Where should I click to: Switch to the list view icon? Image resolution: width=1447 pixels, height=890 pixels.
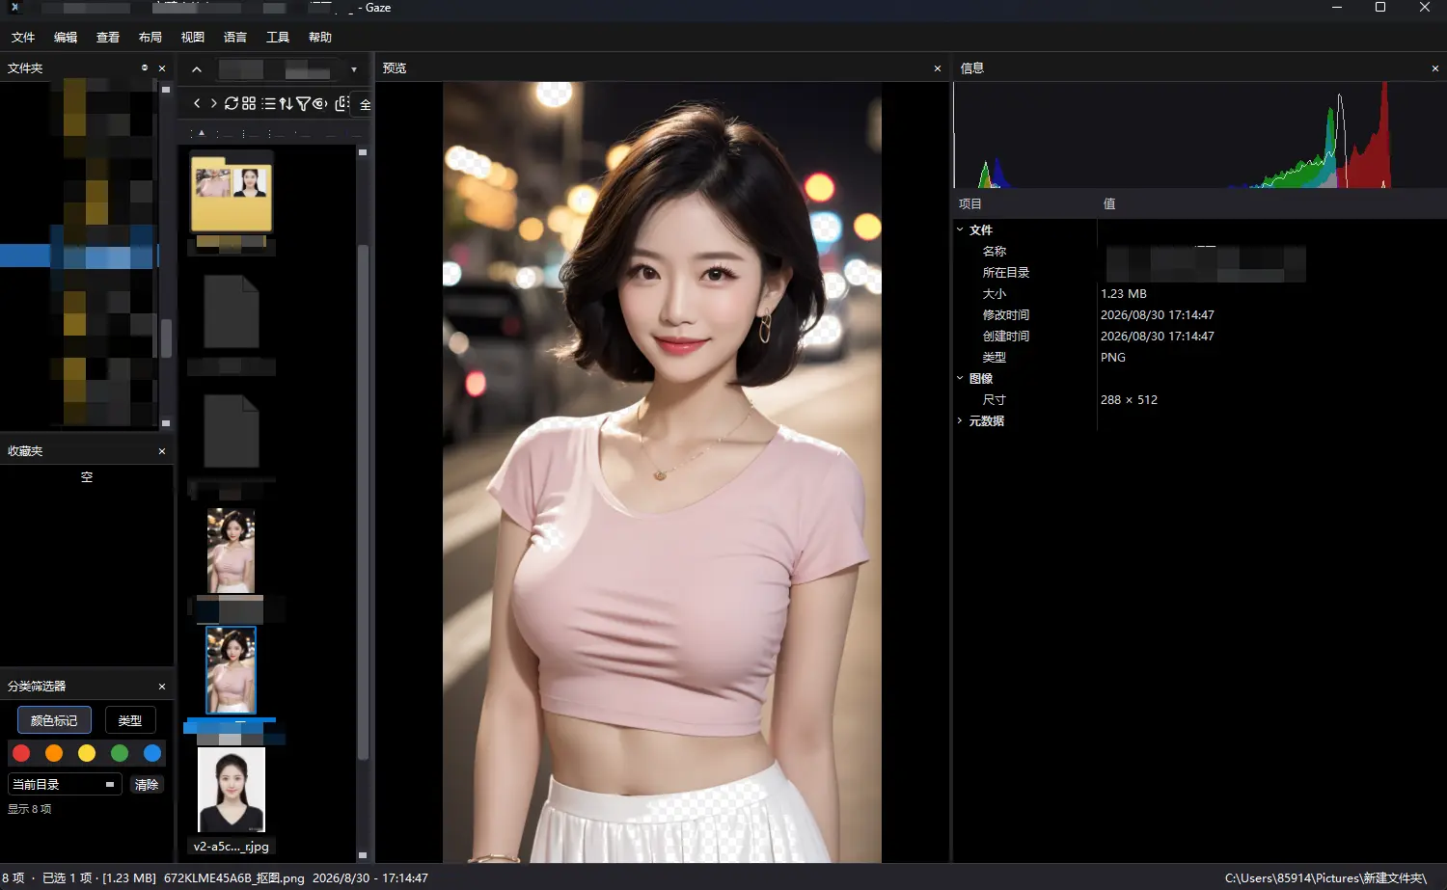[x=268, y=103]
